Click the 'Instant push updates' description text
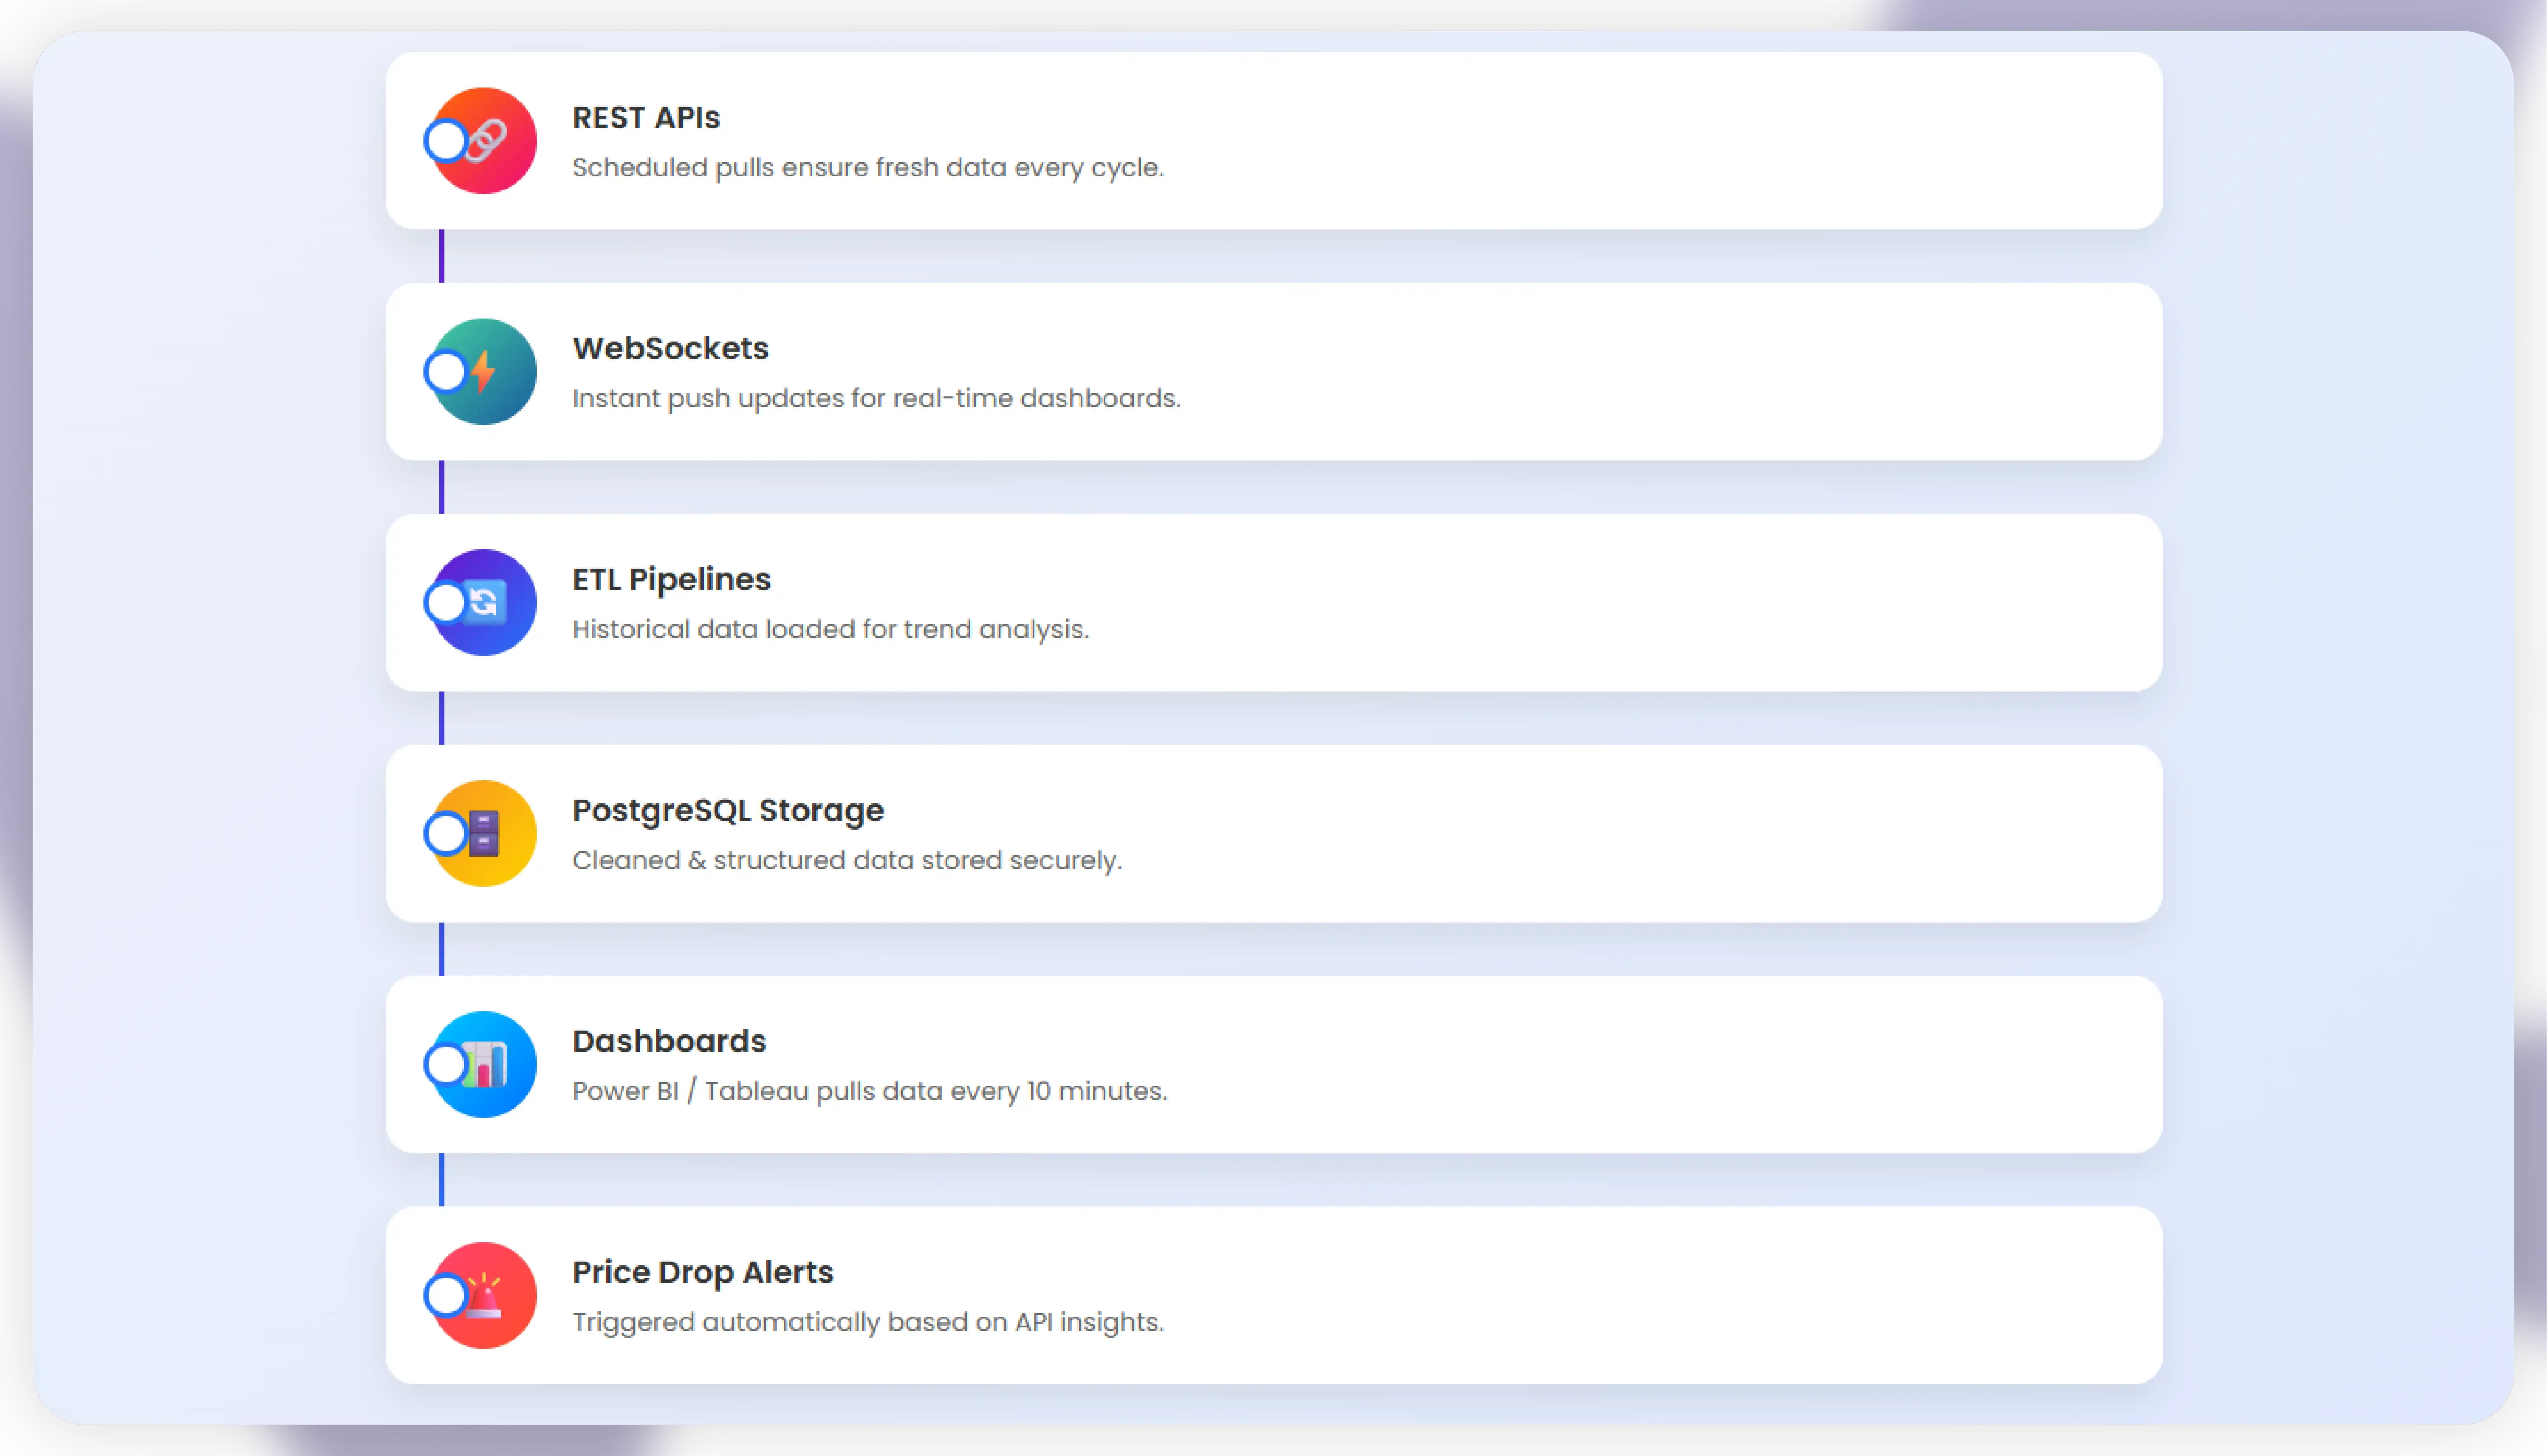The width and height of the screenshot is (2547, 1456). tap(876, 399)
